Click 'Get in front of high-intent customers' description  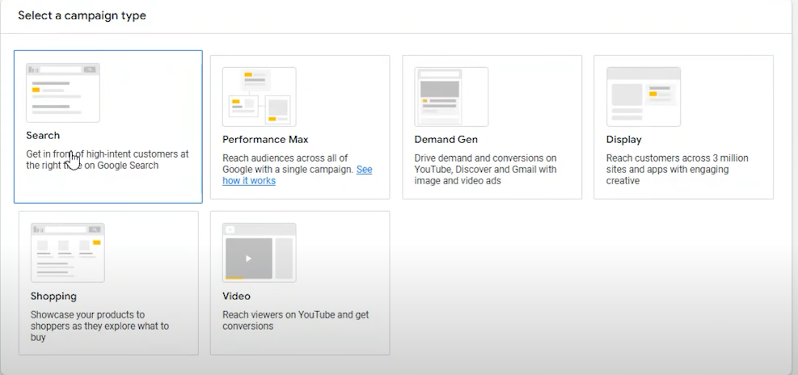pyautogui.click(x=108, y=159)
